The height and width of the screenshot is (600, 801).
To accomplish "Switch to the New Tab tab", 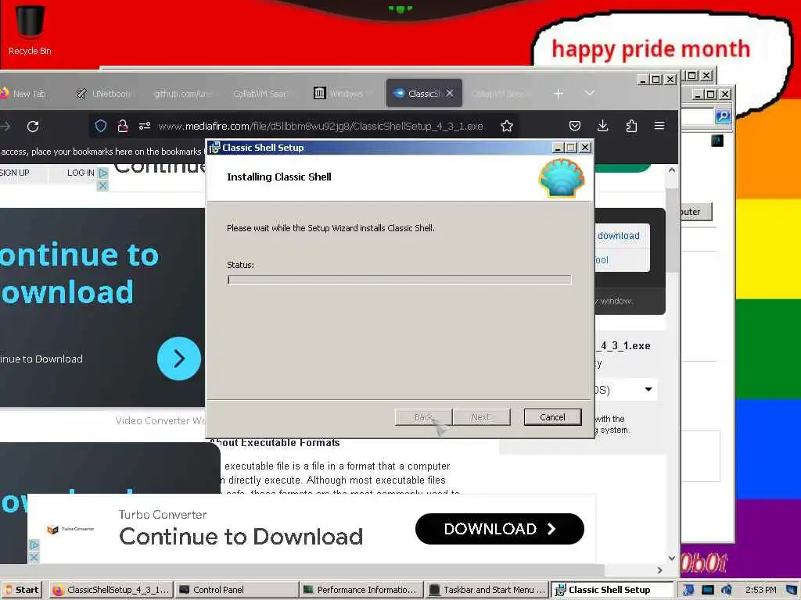I will tap(26, 94).
